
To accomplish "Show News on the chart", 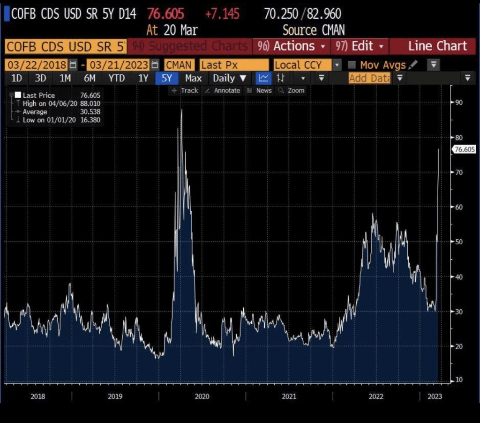I will (260, 90).
